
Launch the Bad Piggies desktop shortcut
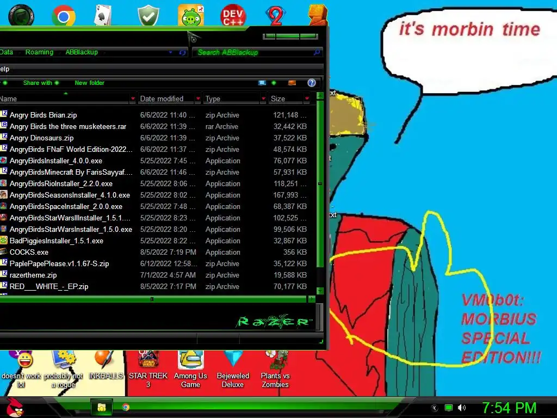[191, 15]
